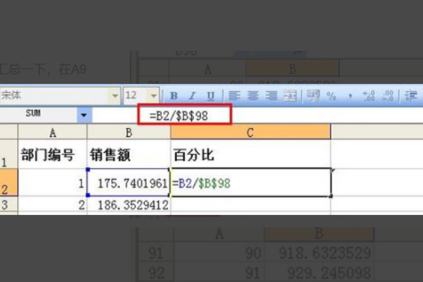Viewport: 423px width, 282px height.
Task: Apply comma thousands separator style
Action: (x=350, y=96)
